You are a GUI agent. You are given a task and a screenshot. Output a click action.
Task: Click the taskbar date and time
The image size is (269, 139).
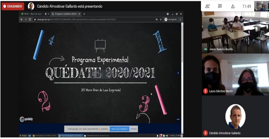(x=175, y=136)
